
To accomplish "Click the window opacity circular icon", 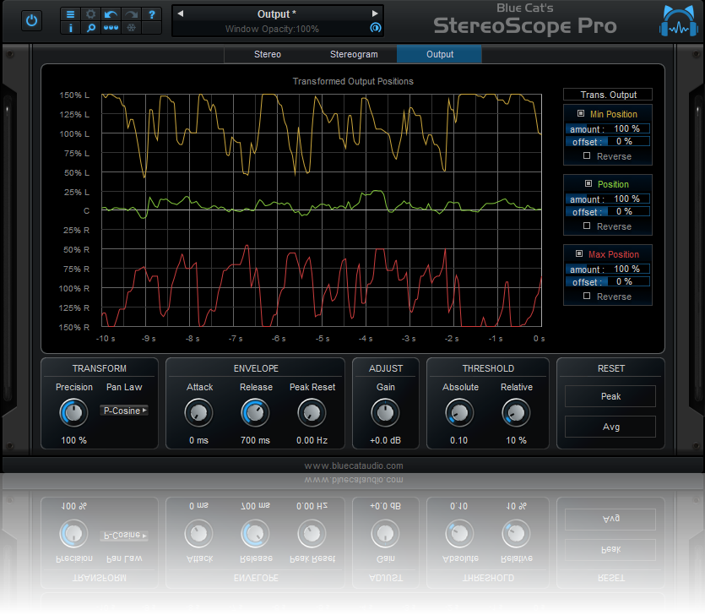I will click(376, 28).
